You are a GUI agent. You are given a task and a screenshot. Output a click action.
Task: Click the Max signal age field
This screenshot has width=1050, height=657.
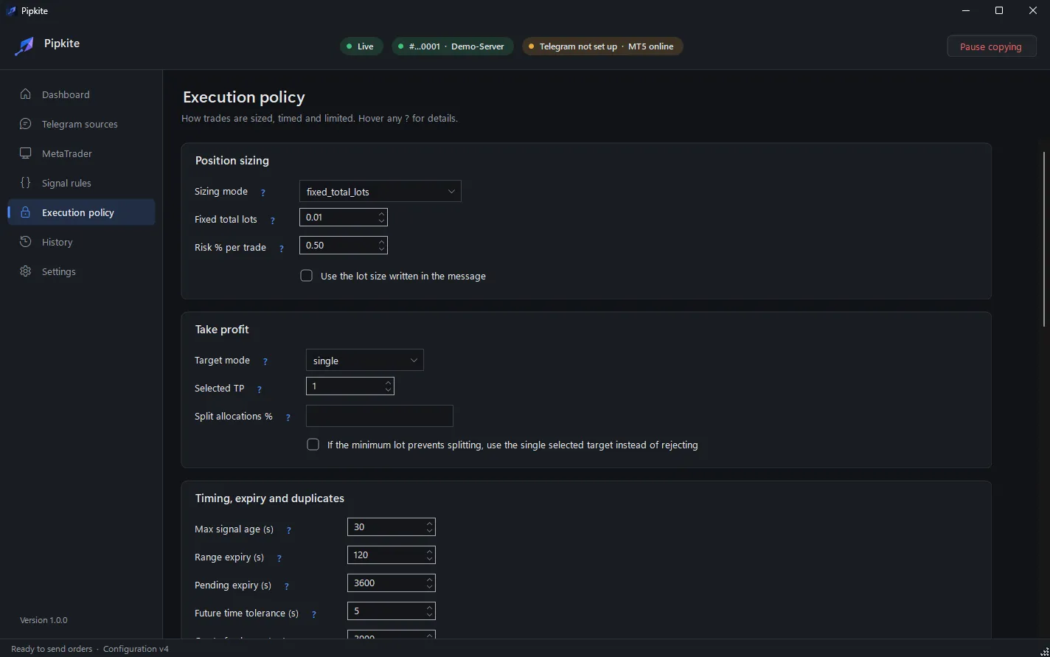coord(392,527)
